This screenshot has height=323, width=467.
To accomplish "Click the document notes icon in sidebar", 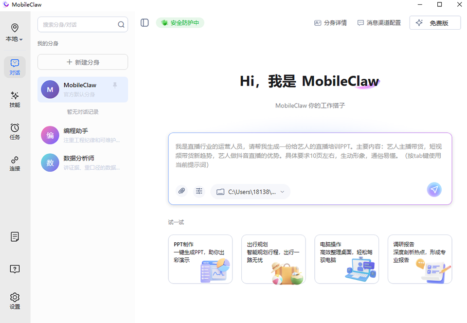I will tap(15, 237).
